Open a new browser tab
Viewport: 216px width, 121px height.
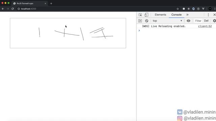tap(51, 3)
